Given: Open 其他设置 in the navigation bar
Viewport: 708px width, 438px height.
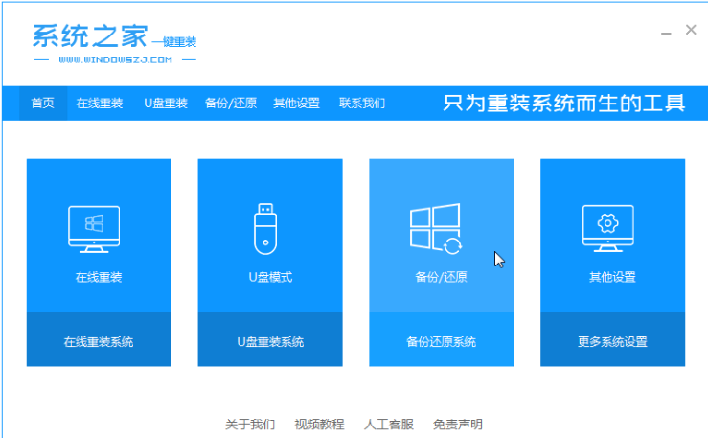Looking at the screenshot, I should (x=296, y=104).
